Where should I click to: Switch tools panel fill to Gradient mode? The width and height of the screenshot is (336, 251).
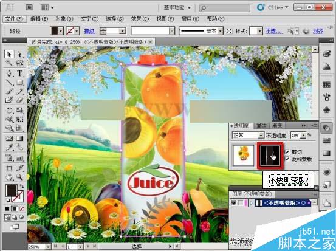(x=15, y=208)
